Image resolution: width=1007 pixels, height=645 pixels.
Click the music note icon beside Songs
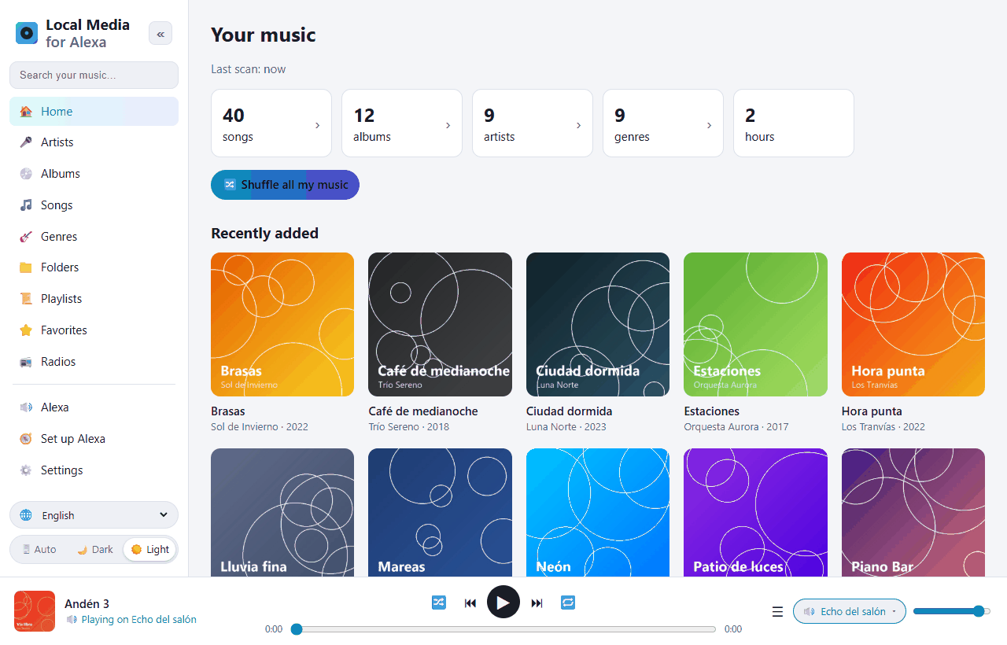coord(26,205)
